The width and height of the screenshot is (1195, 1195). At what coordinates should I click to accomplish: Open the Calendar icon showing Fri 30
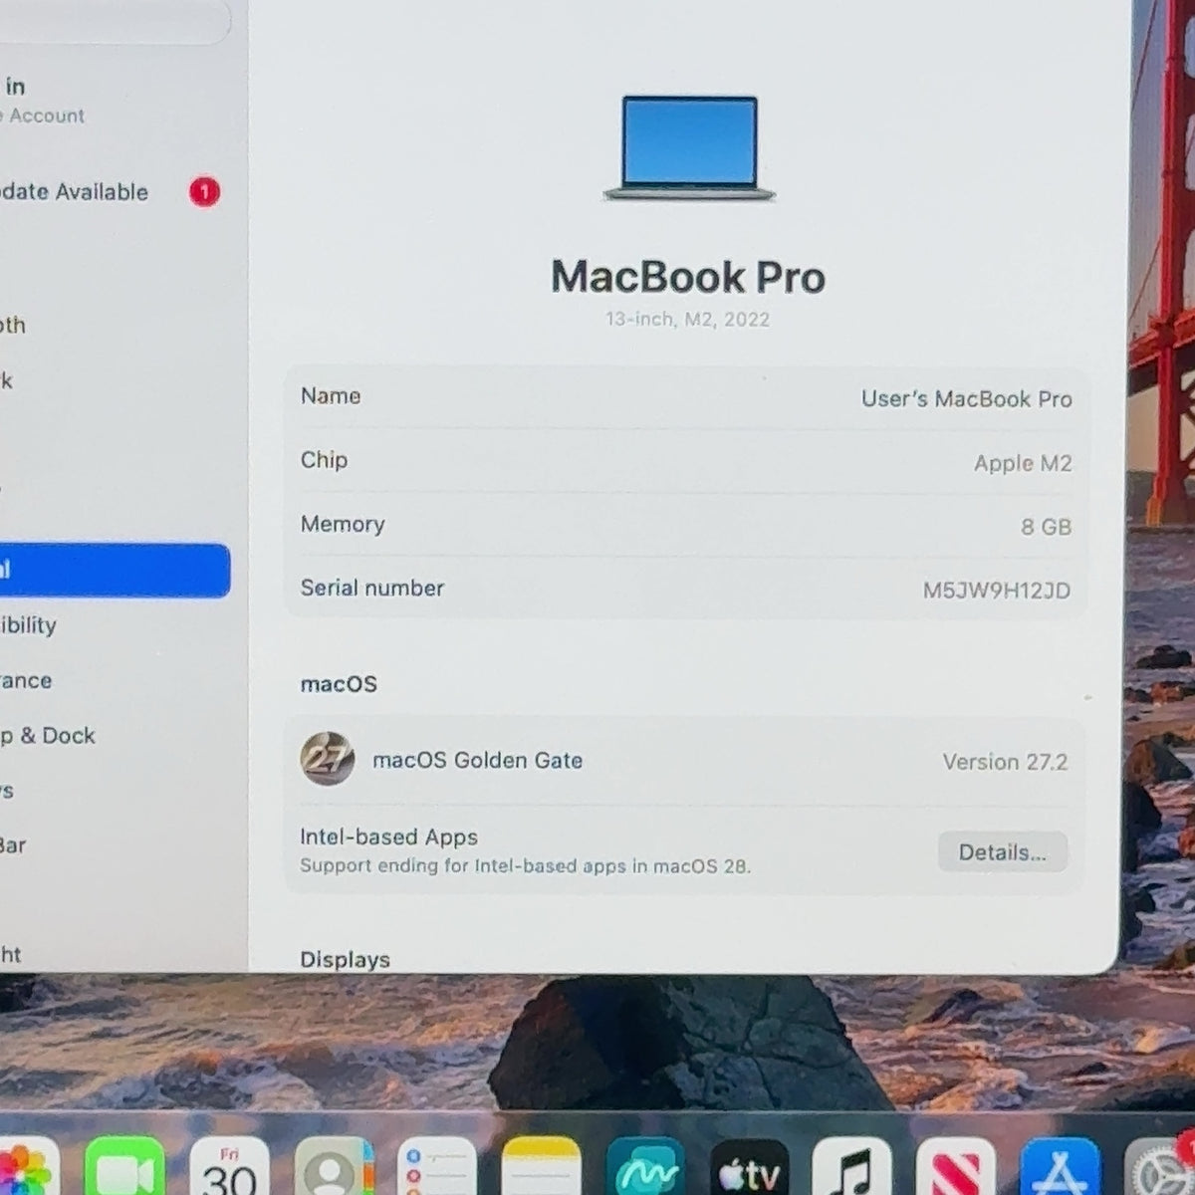coord(229,1167)
